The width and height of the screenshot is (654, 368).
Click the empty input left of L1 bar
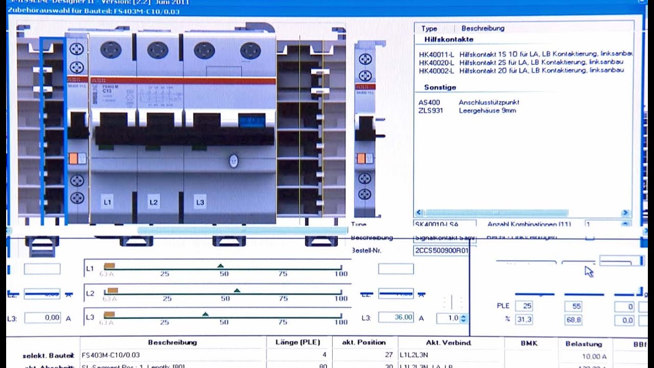(42, 269)
